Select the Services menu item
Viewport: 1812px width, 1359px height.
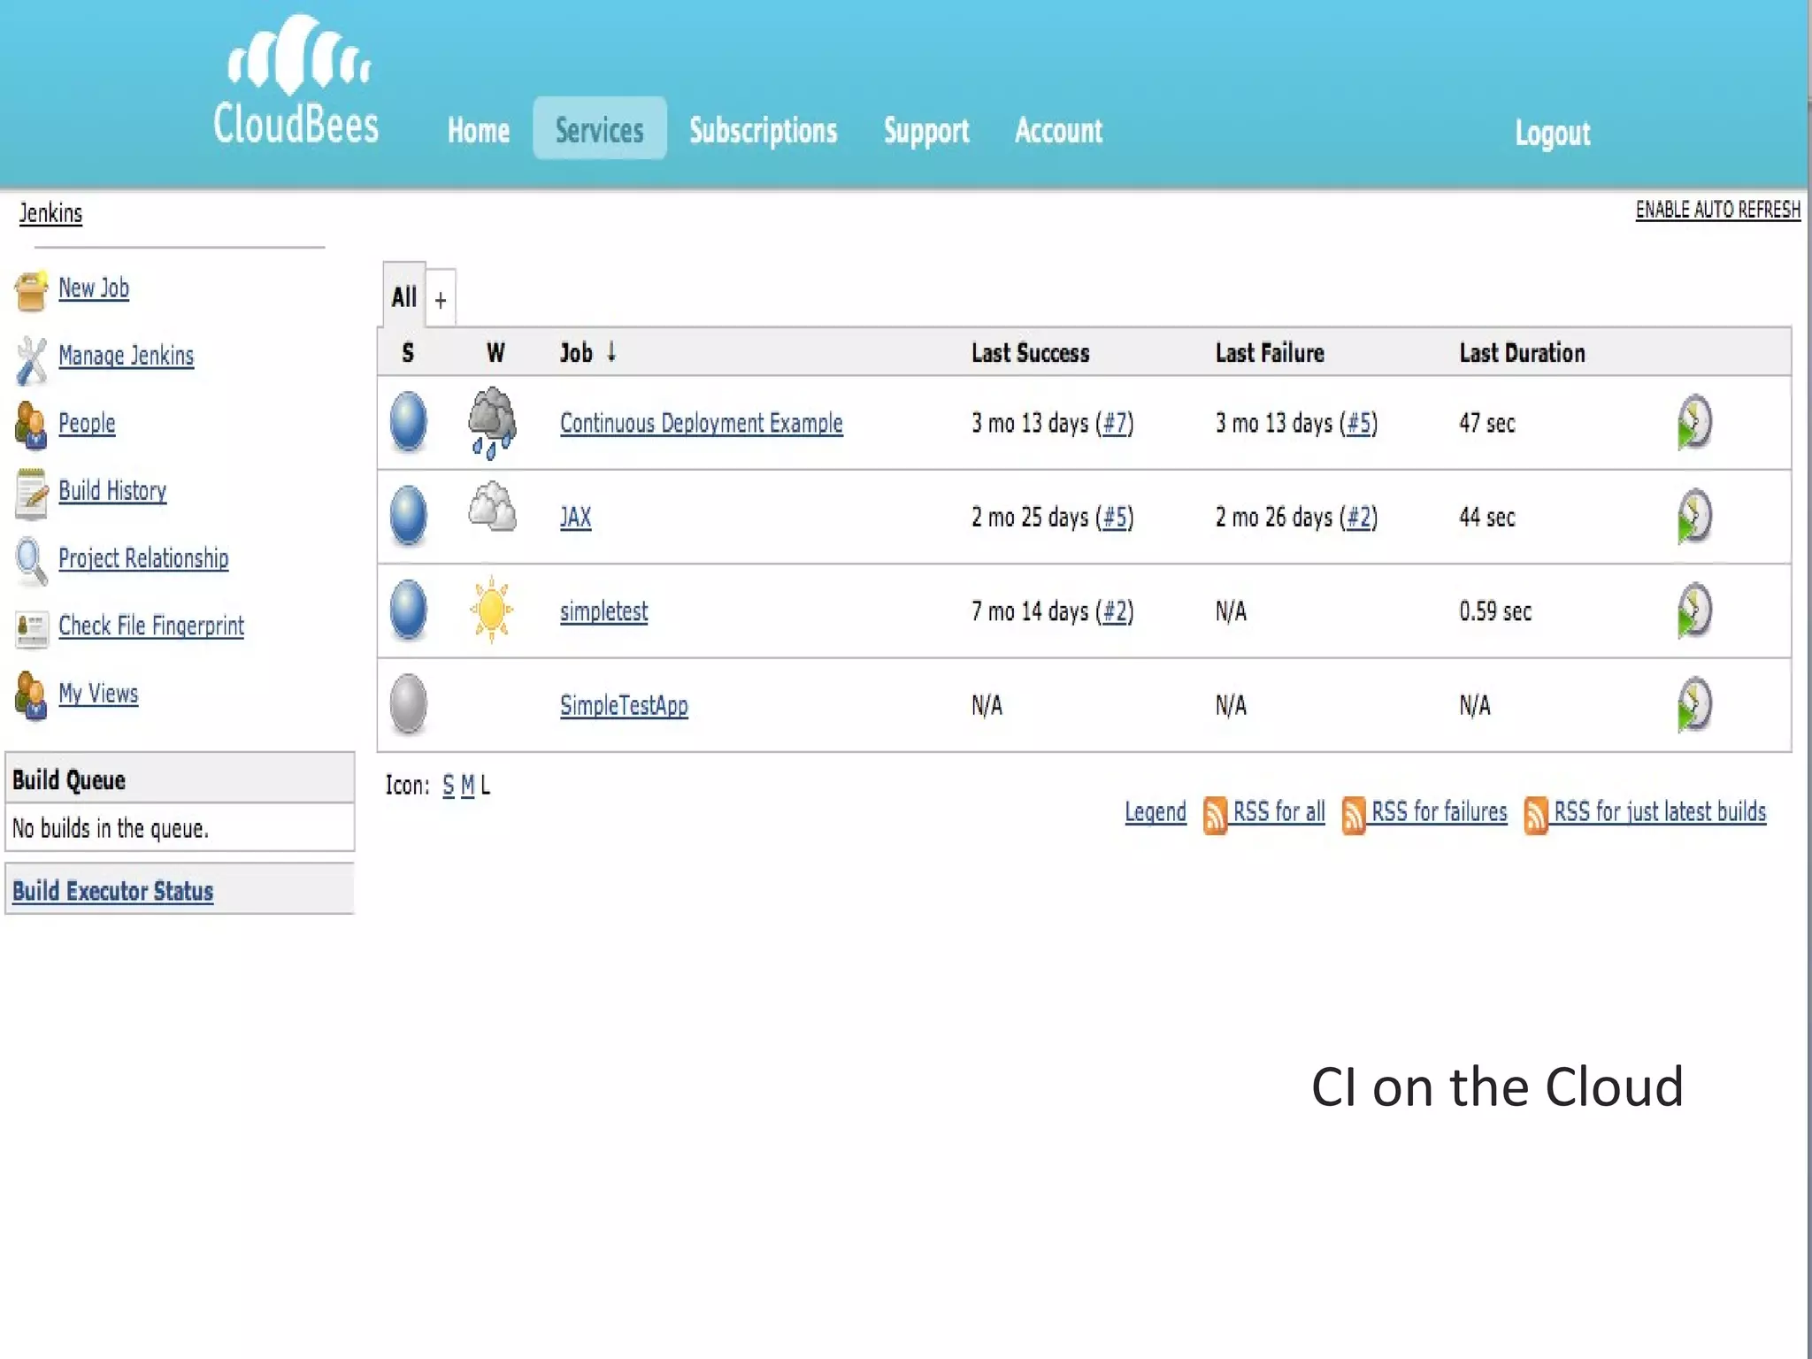tap(600, 129)
